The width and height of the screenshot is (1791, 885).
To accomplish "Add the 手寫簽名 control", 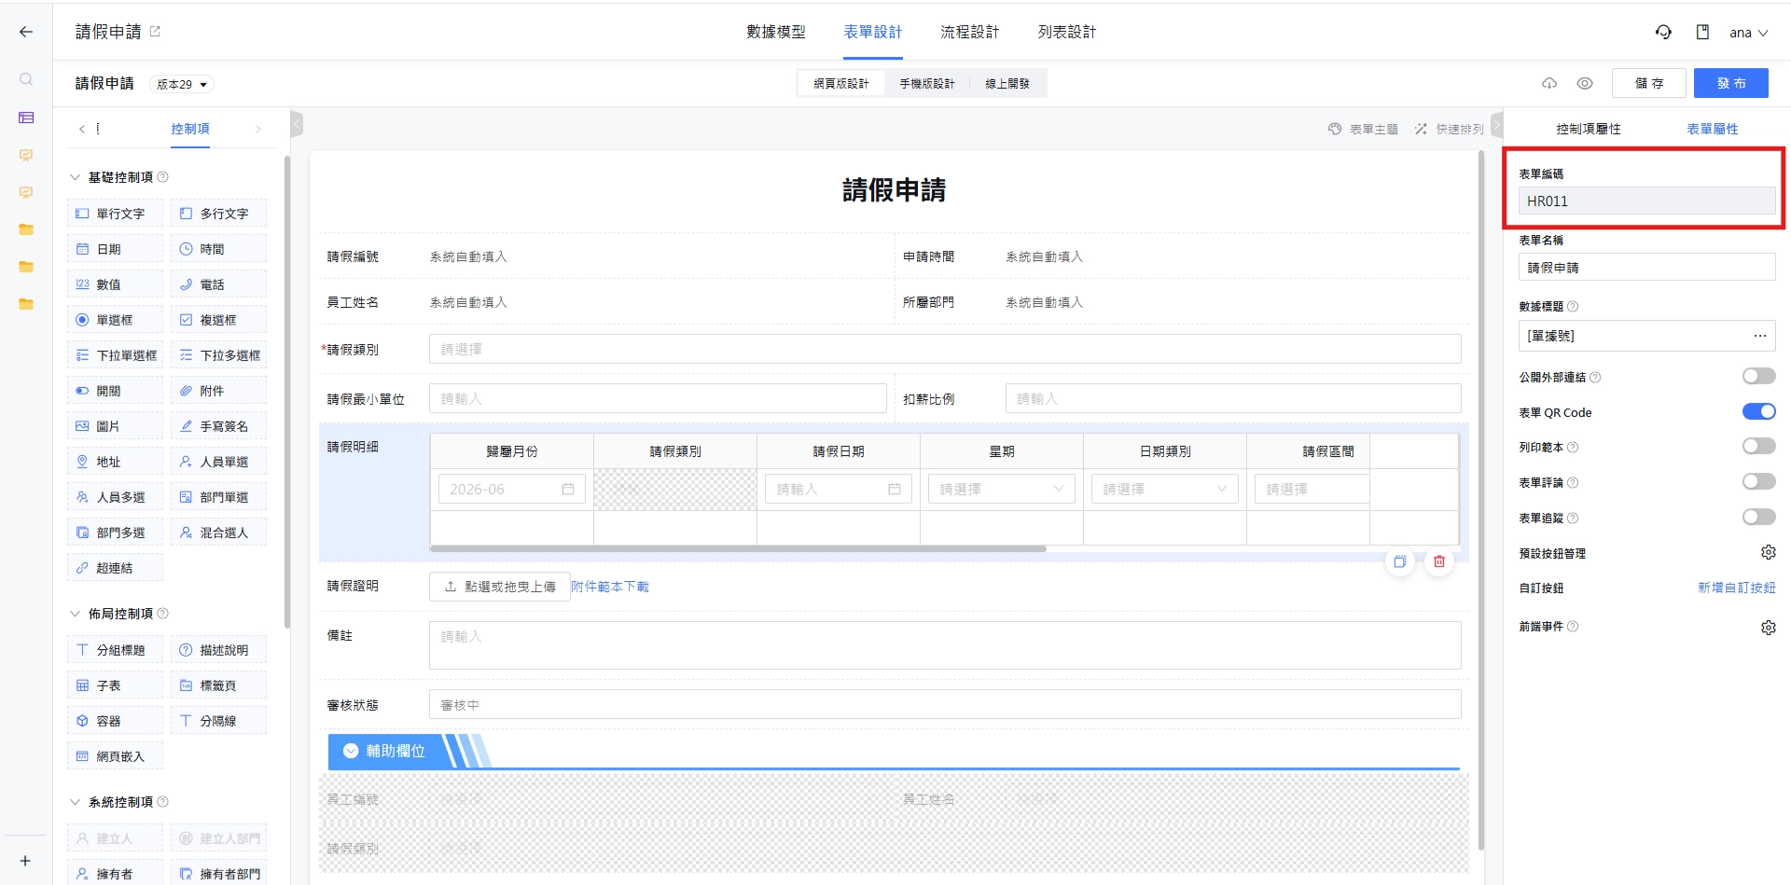I will [218, 426].
